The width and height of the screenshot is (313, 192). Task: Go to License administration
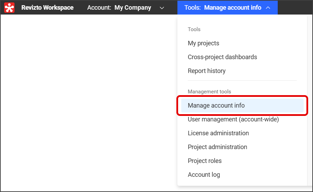[x=218, y=133]
